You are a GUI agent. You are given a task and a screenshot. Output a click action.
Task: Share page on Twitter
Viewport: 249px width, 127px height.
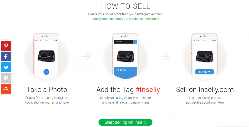click(x=6, y=67)
